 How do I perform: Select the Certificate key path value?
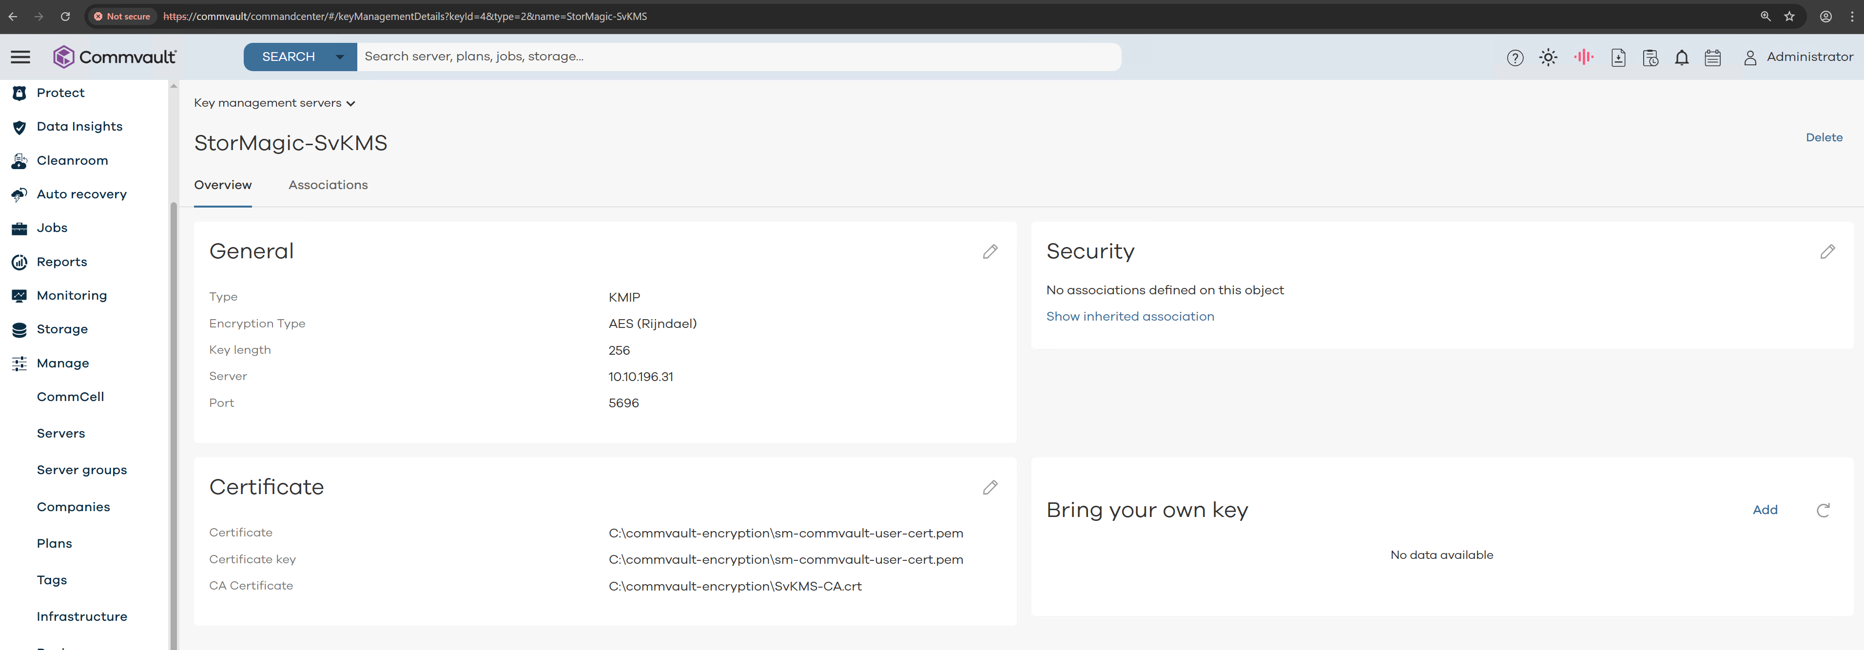click(x=785, y=560)
